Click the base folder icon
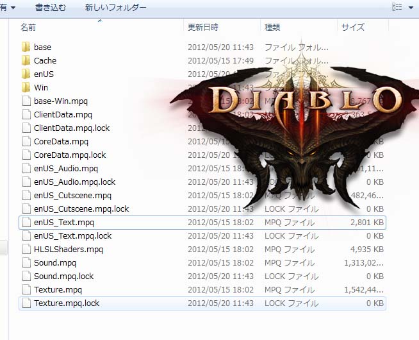This screenshot has width=419, height=340. click(x=26, y=47)
